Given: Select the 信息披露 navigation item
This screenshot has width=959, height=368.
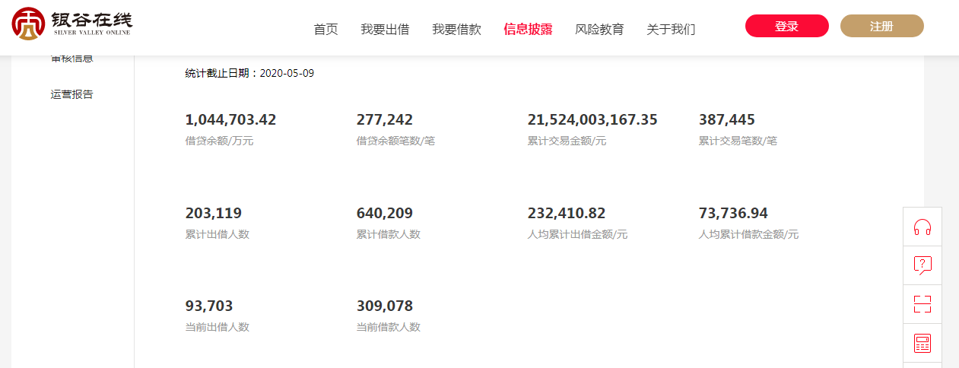Looking at the screenshot, I should click(x=528, y=29).
